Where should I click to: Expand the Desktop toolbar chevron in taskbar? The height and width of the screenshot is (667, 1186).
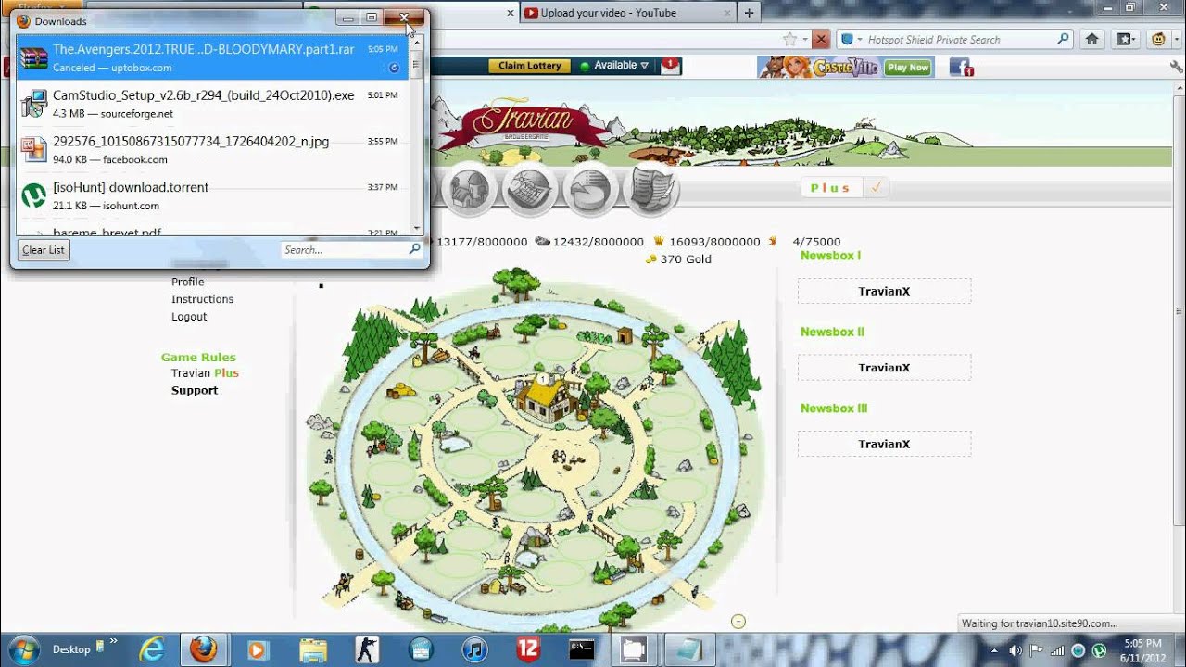(114, 641)
